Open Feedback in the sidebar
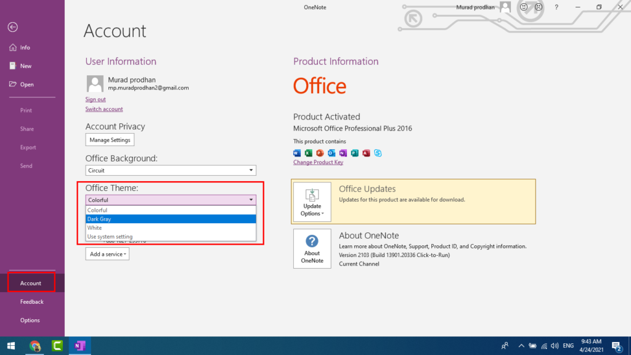 (32, 301)
